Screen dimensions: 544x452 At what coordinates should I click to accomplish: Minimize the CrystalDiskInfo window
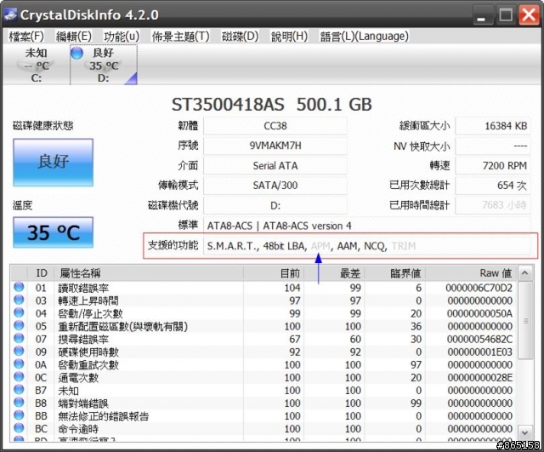point(482,15)
